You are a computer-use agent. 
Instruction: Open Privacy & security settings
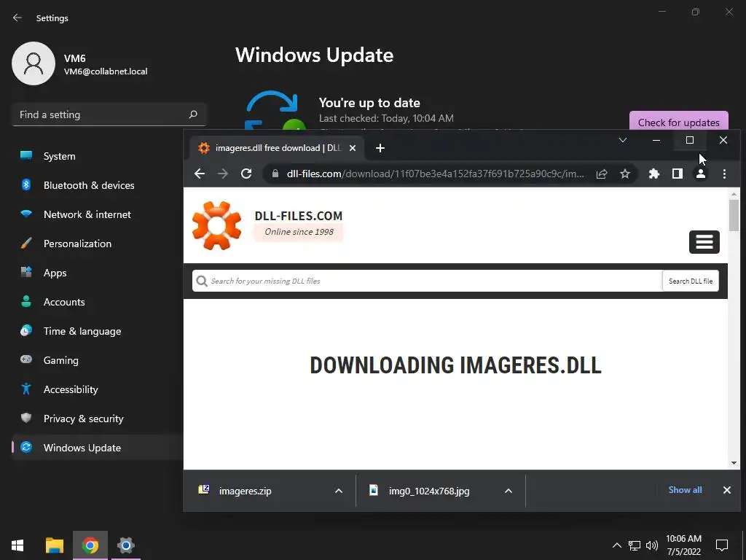click(98, 419)
